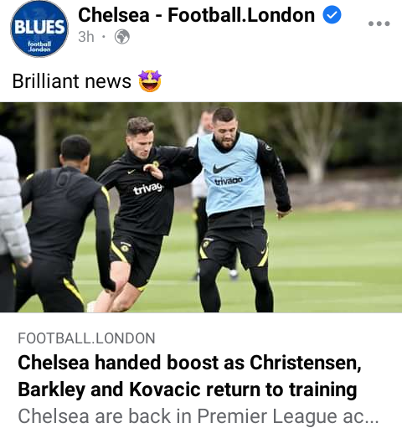Click the Nike logo on the blue bib
This screenshot has width=402, height=428.
pyautogui.click(x=224, y=168)
